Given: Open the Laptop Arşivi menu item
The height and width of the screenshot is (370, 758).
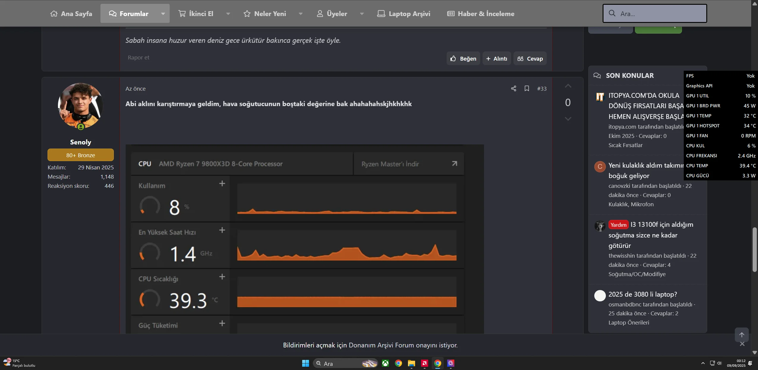Looking at the screenshot, I should [404, 14].
